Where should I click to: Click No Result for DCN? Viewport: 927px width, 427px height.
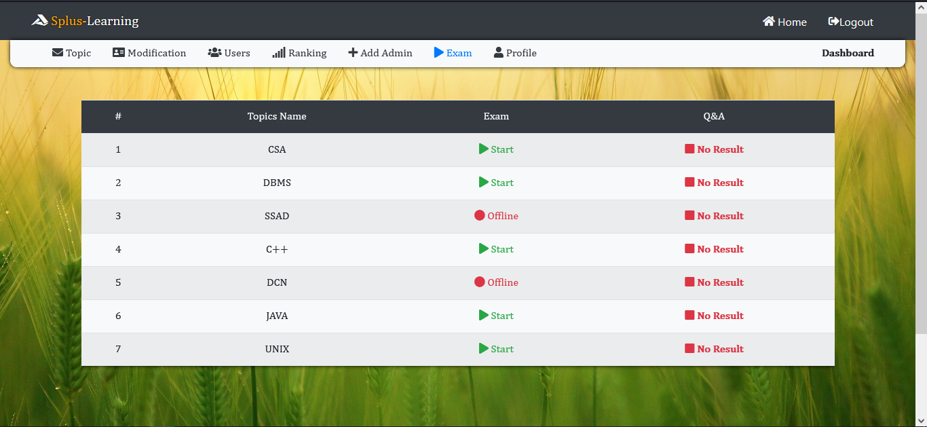tap(714, 282)
